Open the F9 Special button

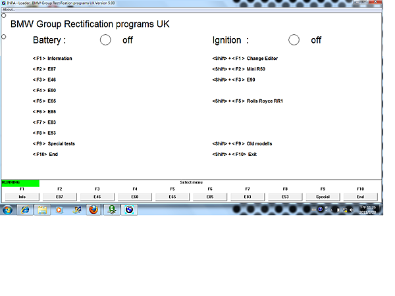coord(323,197)
